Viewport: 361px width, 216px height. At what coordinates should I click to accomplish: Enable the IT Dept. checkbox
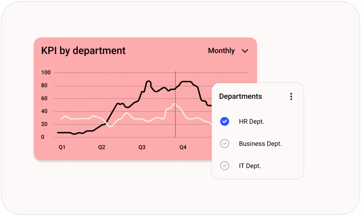225,166
